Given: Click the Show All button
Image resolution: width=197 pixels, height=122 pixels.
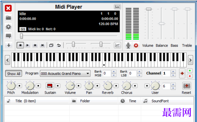Looking at the screenshot, I should (14, 74).
